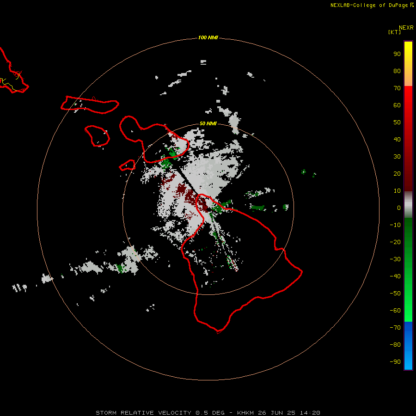This screenshot has height=416, width=416.
Task: Click the 0 value on velocity scale
Action: (399, 208)
